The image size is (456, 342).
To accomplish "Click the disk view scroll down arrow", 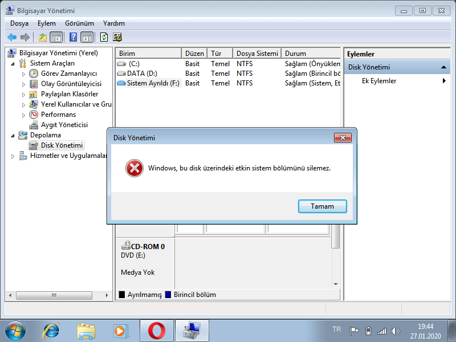I will tap(336, 284).
